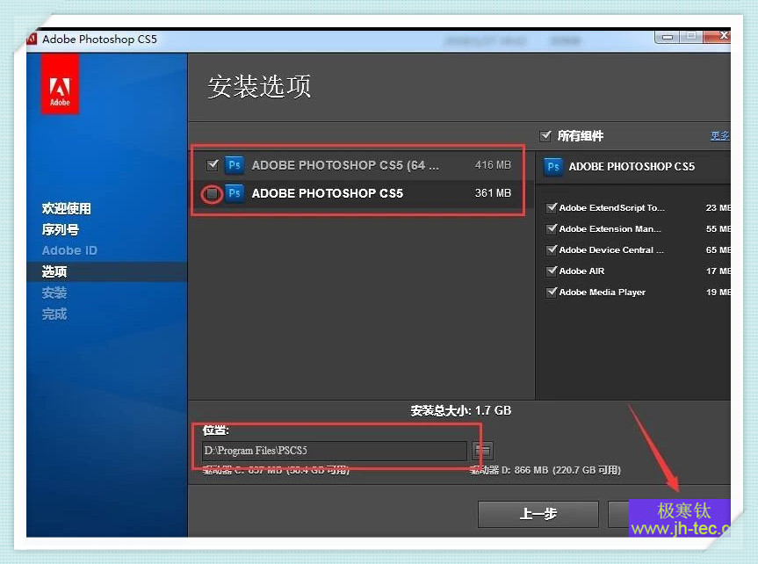Click the Ps icon in the 64-bit row
This screenshot has width=758, height=564.
[235, 165]
